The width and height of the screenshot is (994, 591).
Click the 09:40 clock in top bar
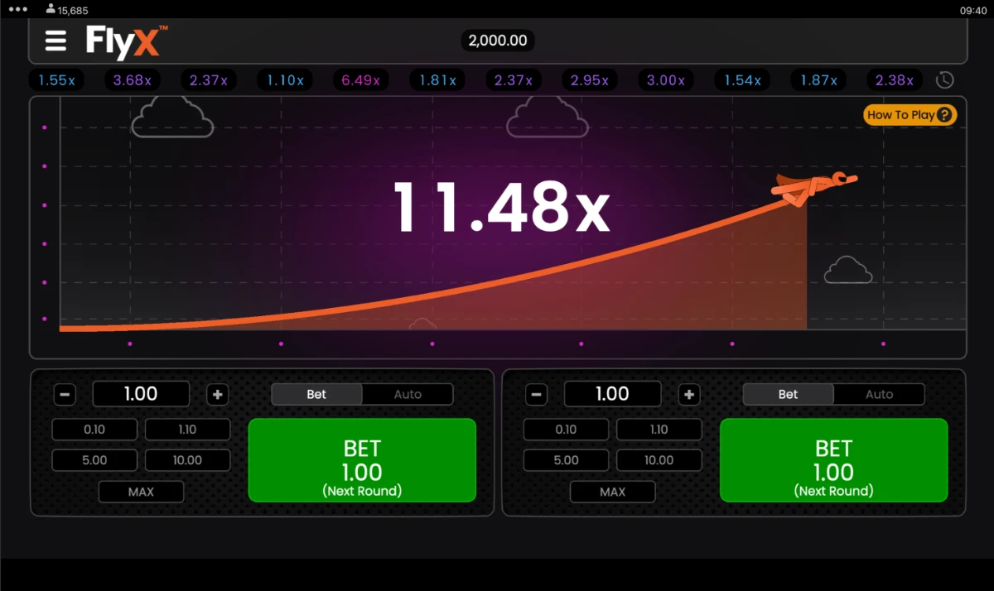[972, 10]
